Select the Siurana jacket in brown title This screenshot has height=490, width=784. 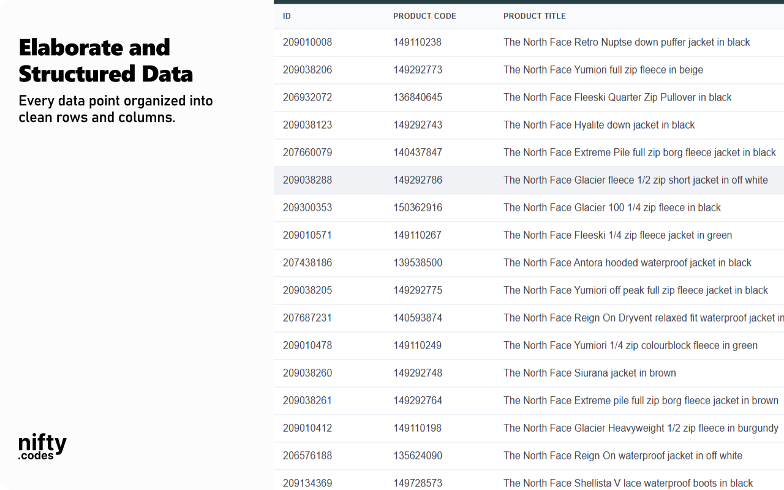point(589,373)
